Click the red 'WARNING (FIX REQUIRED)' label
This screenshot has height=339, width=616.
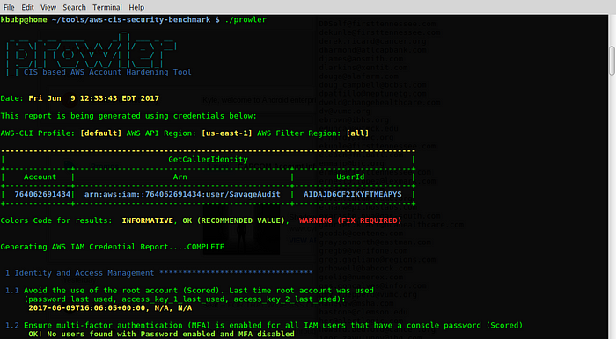(350, 220)
